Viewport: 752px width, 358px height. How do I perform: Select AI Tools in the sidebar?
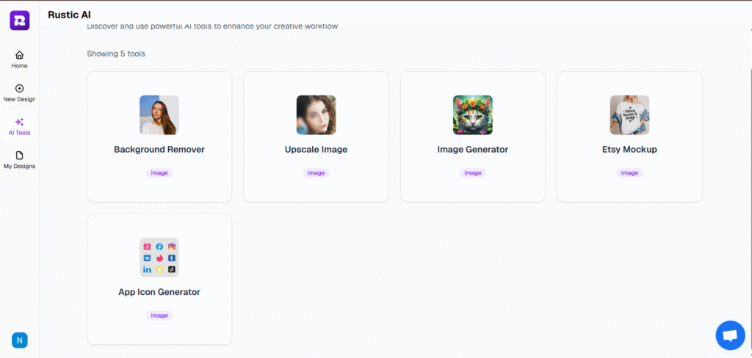tap(20, 126)
